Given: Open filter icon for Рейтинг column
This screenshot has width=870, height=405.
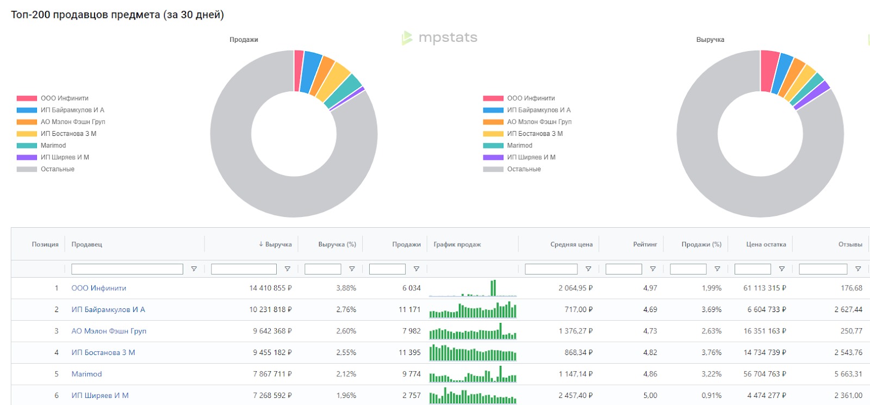Looking at the screenshot, I should (652, 269).
